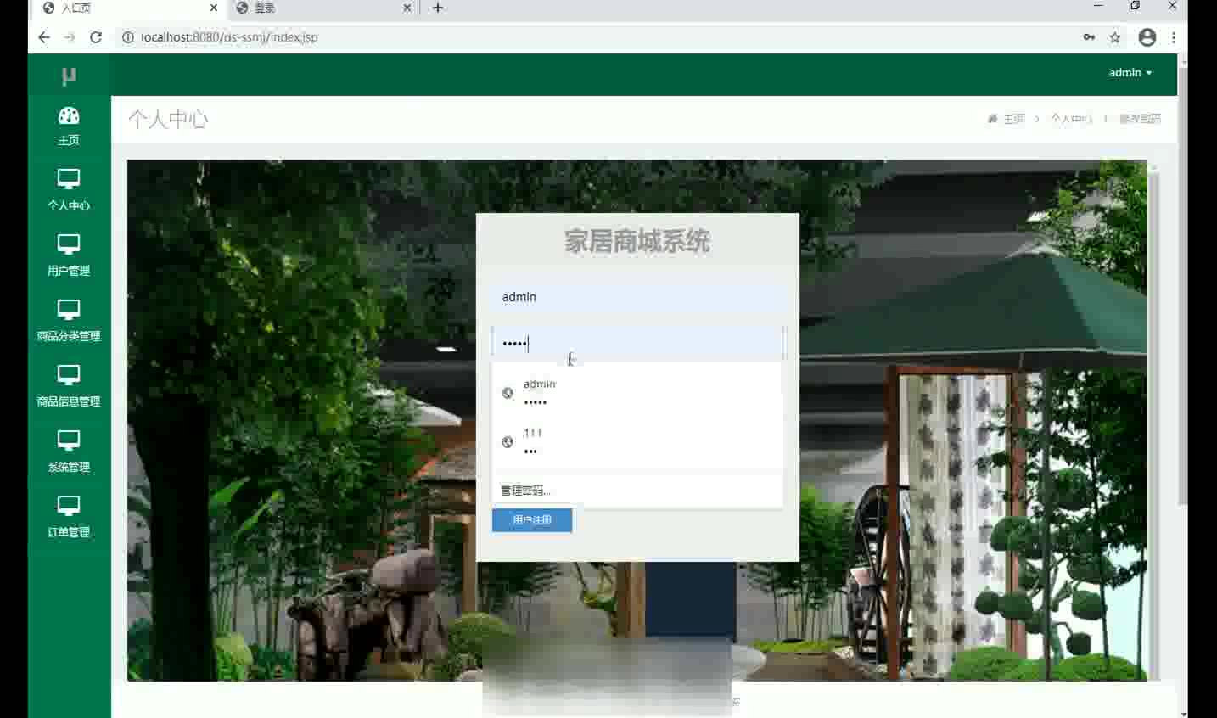Click the home icon in the breadcrumb
The image size is (1217, 718).
pyautogui.click(x=992, y=119)
